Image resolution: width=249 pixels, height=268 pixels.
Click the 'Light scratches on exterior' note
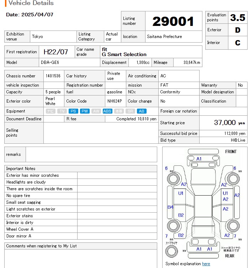31,209
